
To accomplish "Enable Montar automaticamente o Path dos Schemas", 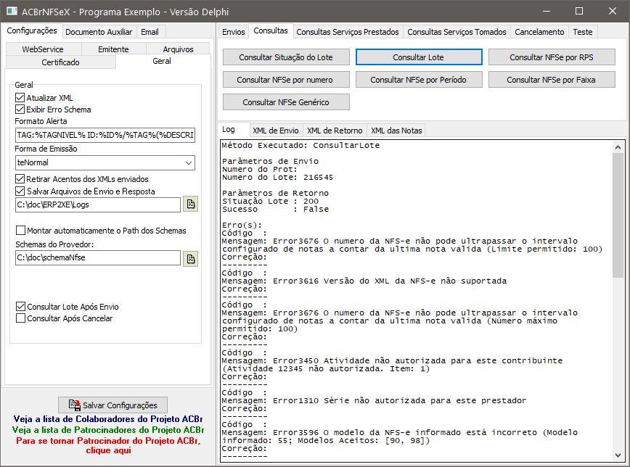I will point(20,231).
